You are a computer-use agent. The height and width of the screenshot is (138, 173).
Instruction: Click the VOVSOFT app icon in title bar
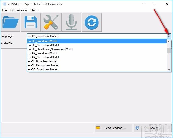pyautogui.click(x=4, y=4)
